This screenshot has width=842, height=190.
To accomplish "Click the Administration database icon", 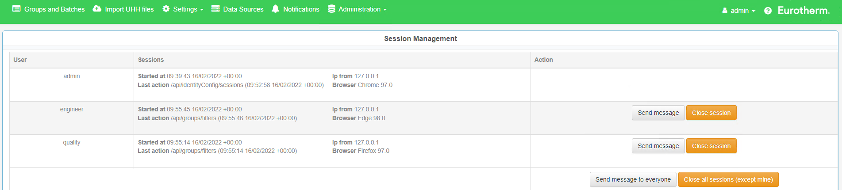I will 331,9.
